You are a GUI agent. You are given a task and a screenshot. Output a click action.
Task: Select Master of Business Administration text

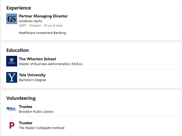[x=51, y=64]
